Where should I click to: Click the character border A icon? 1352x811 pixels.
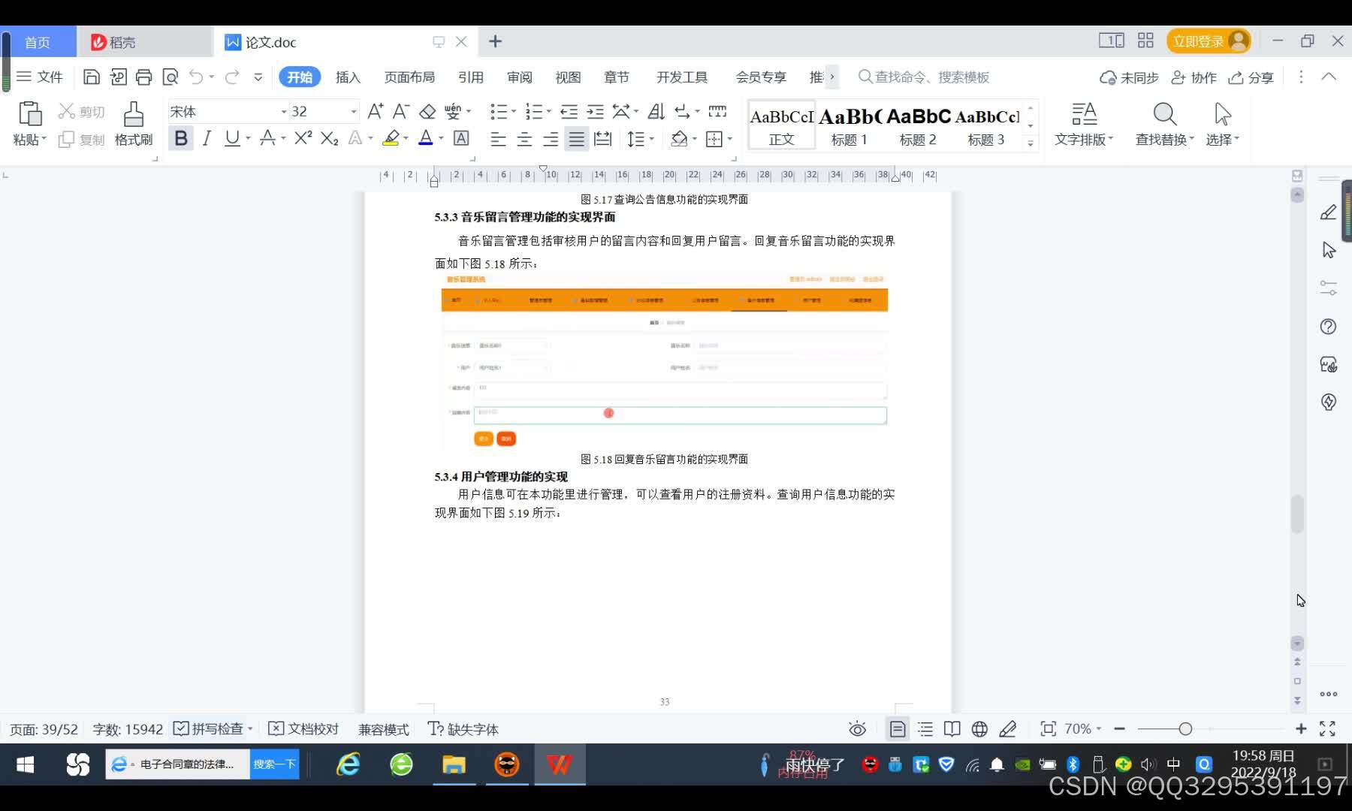pos(461,138)
